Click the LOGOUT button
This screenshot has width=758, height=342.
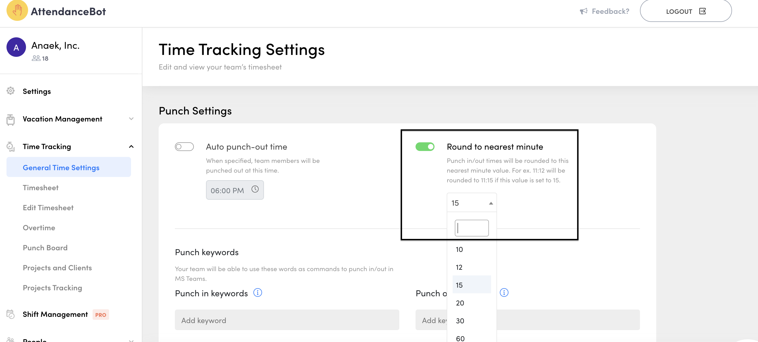[x=685, y=11]
